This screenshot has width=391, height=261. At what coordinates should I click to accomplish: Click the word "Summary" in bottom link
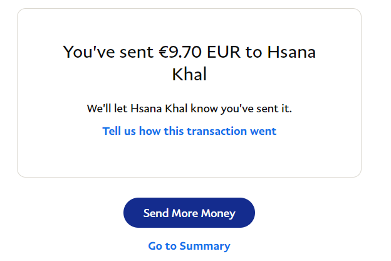pos(205,246)
